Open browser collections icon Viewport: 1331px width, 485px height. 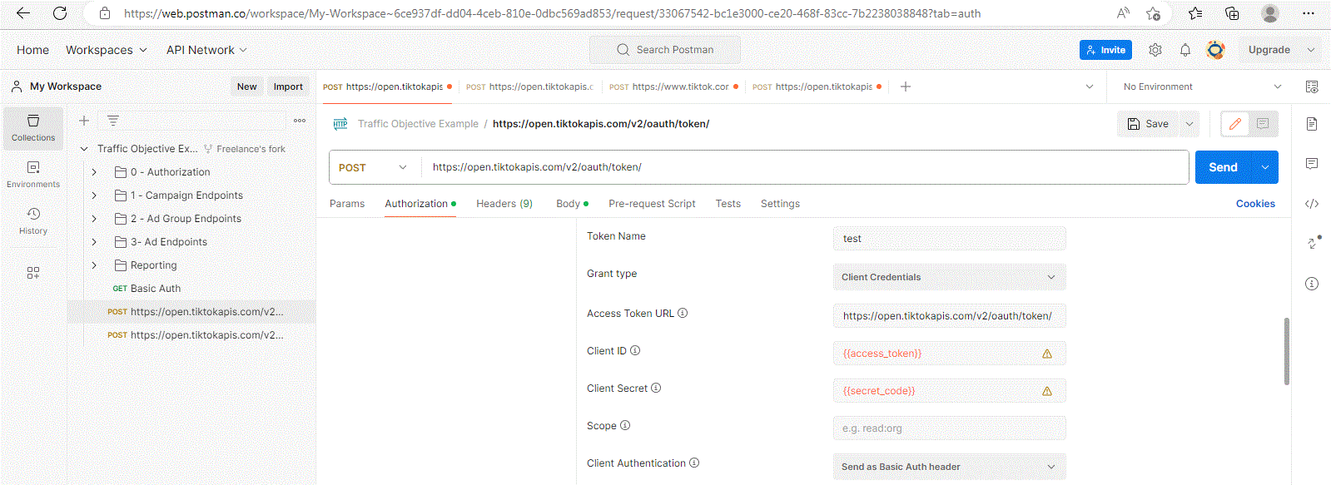click(1232, 13)
